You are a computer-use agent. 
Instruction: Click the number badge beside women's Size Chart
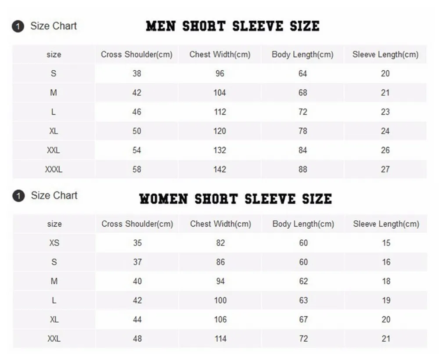(x=18, y=196)
